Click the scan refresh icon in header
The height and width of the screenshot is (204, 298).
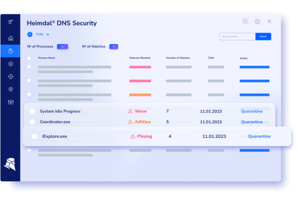click(x=245, y=21)
